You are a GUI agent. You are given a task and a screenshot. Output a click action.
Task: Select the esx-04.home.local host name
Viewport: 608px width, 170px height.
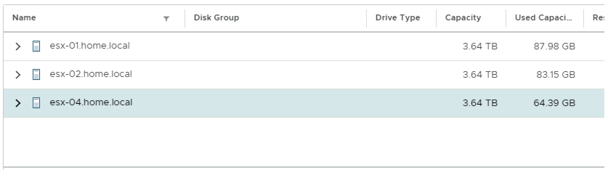(x=91, y=102)
